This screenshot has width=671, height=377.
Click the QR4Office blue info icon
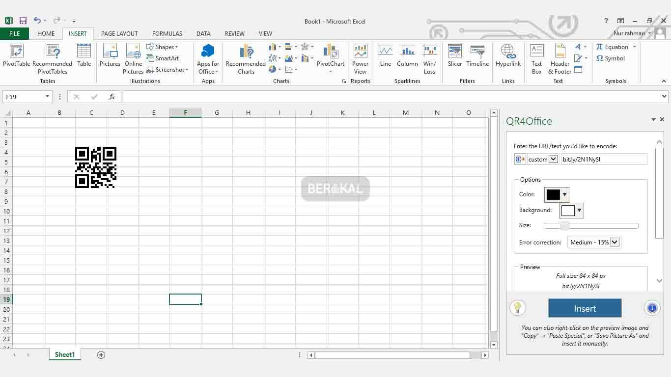click(652, 308)
